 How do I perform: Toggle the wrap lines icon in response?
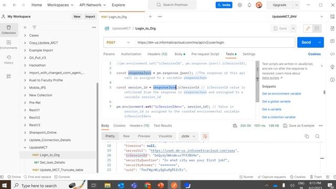pyautogui.click(x=205, y=136)
